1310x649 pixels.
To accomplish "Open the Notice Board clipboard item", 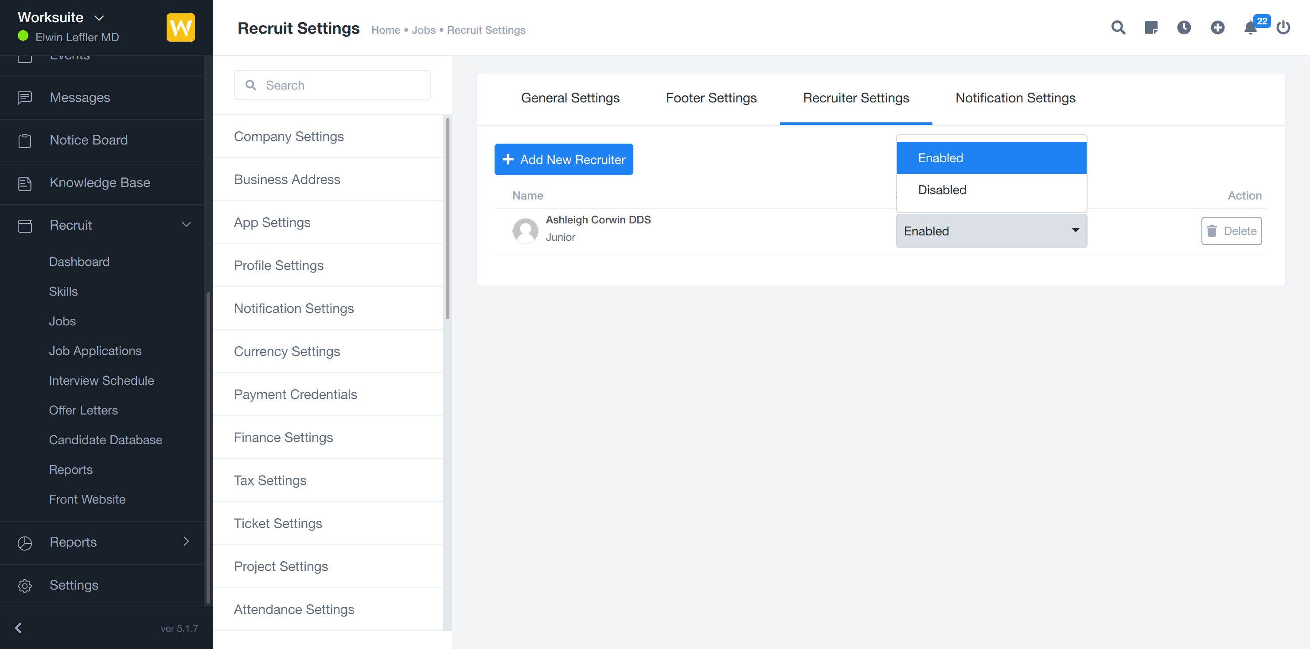I will [89, 140].
